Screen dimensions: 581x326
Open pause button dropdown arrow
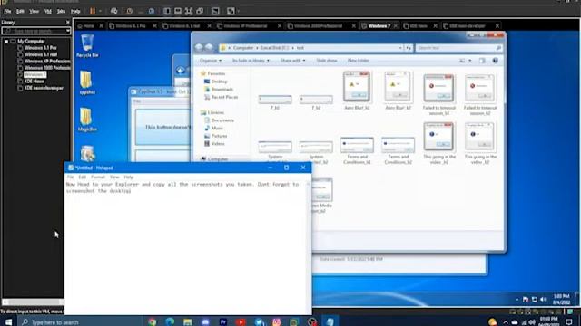coord(100,12)
